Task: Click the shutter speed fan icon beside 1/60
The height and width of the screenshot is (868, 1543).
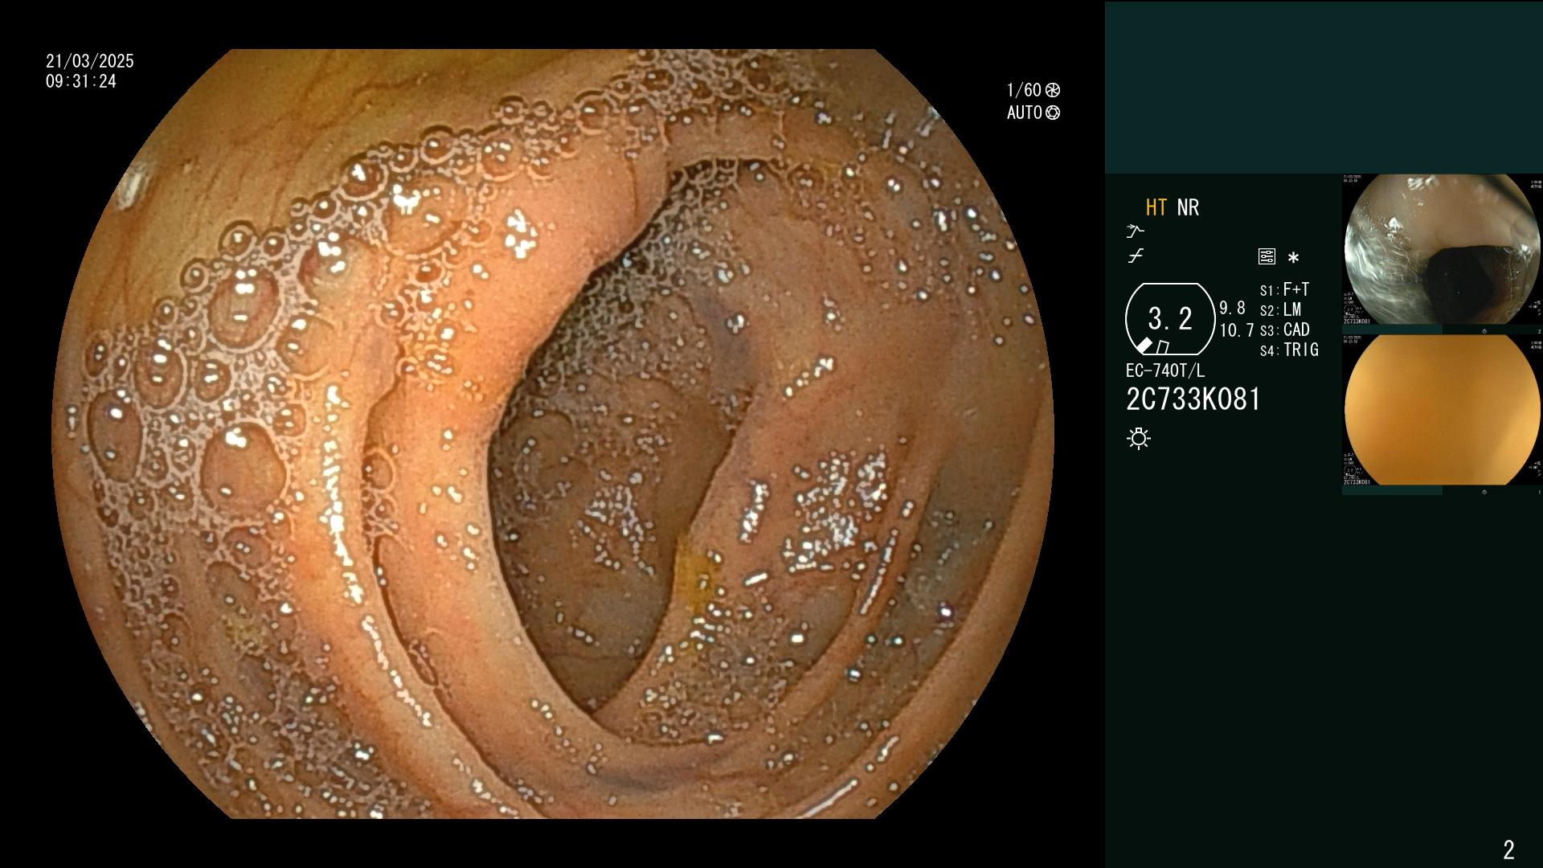Action: click(1053, 91)
